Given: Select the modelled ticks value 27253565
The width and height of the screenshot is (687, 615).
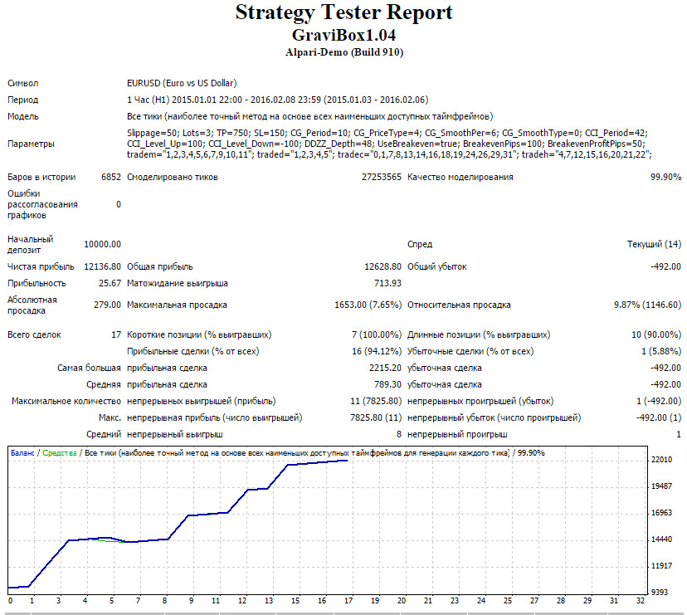Looking at the screenshot, I should (381, 177).
